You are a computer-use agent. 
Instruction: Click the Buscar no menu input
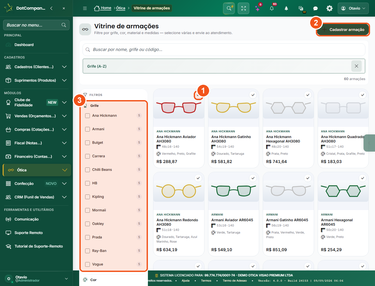[36, 25]
